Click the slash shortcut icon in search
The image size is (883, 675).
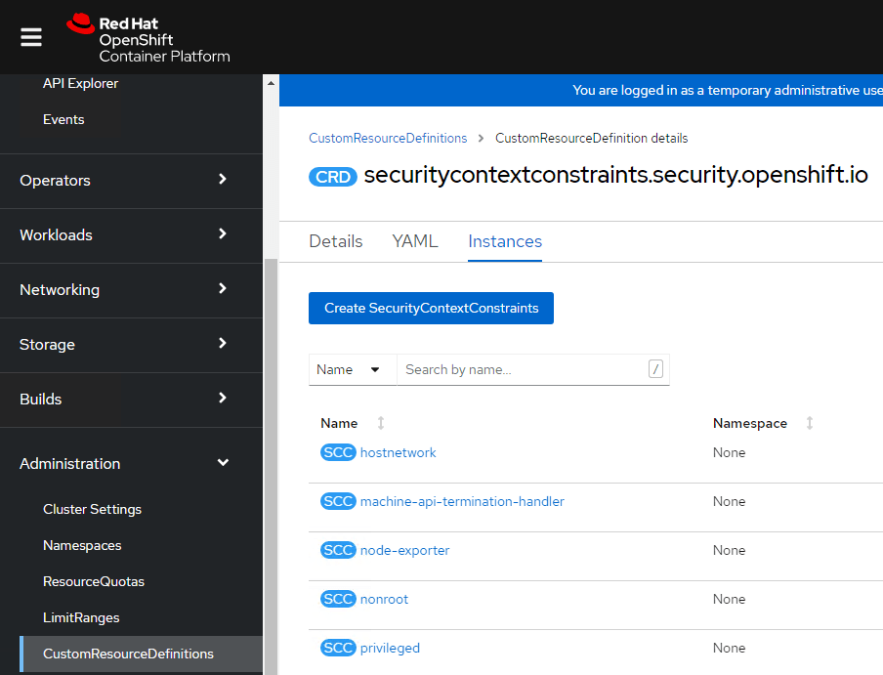pos(655,369)
